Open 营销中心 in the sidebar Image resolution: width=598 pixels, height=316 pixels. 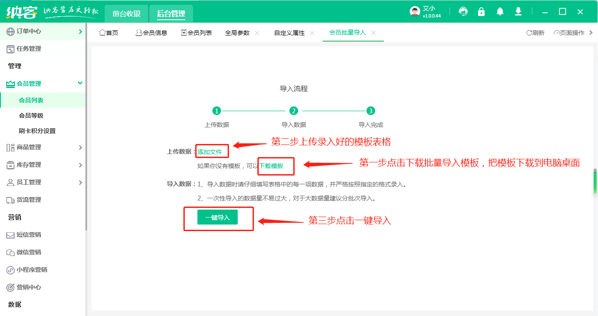tap(29, 288)
